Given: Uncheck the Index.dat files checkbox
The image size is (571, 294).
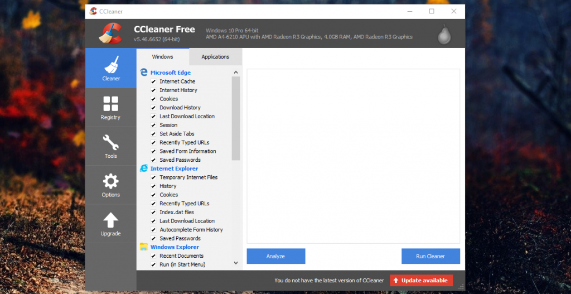Looking at the screenshot, I should 153,212.
